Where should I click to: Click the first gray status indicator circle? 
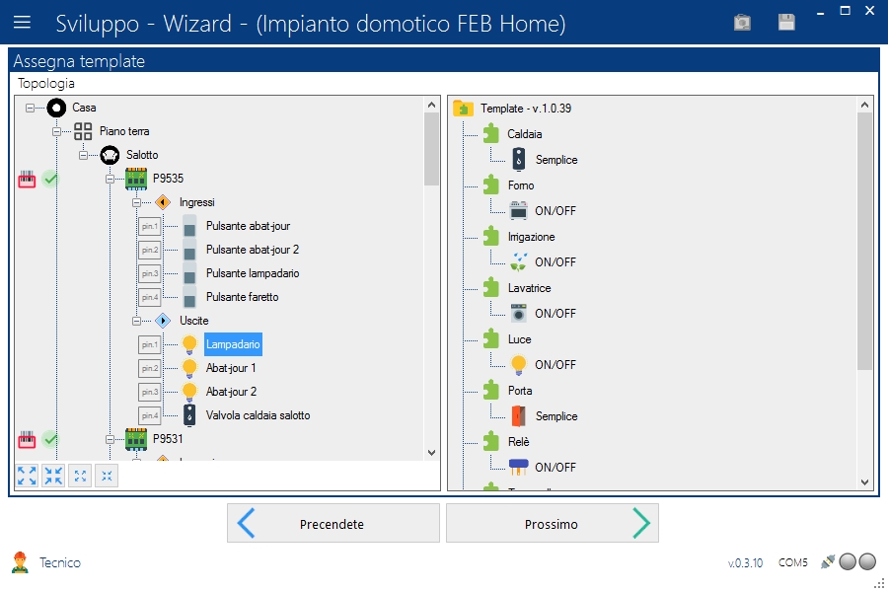(x=848, y=561)
